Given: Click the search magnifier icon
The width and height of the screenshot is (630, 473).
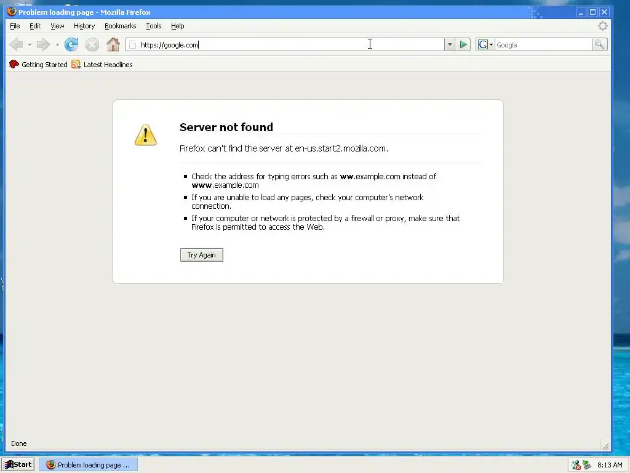Looking at the screenshot, I should (599, 44).
